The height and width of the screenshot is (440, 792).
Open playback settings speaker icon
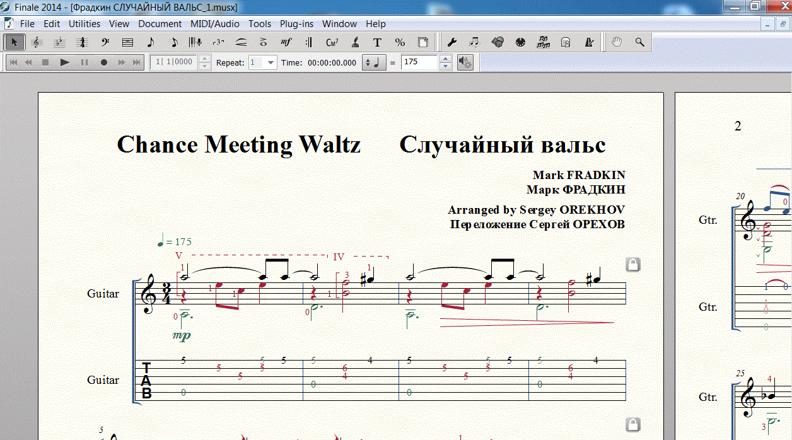click(x=465, y=62)
